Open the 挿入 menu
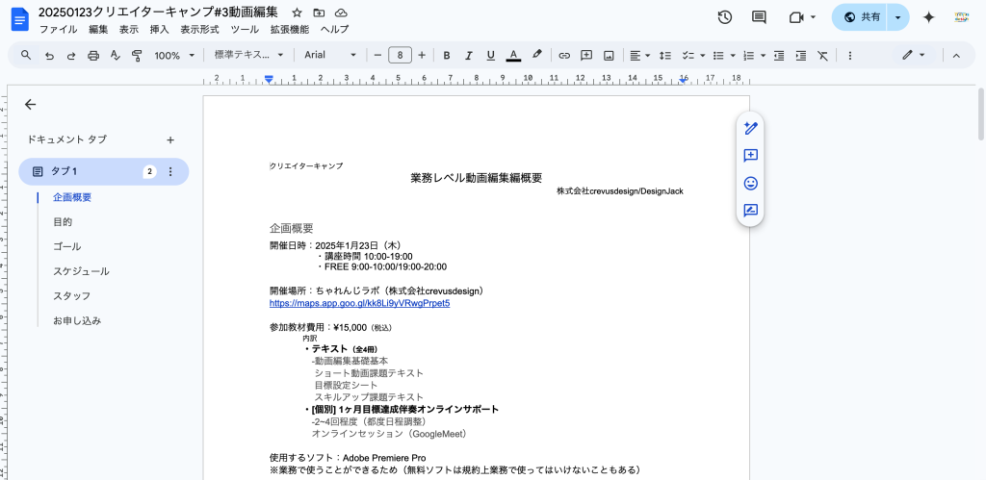 160,30
